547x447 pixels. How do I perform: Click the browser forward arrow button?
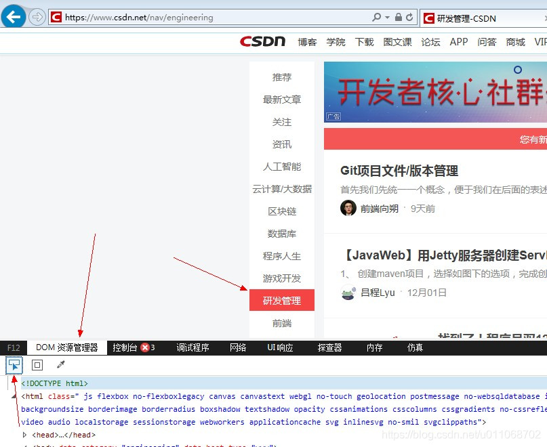click(37, 17)
